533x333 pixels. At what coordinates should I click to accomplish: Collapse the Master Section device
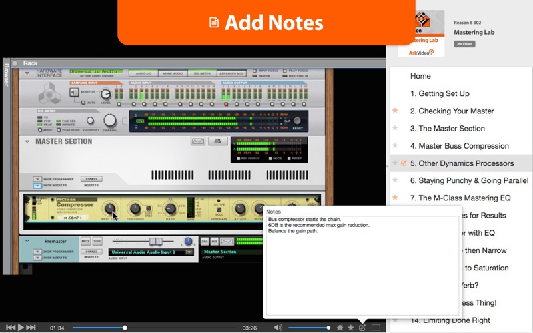[x=27, y=141]
